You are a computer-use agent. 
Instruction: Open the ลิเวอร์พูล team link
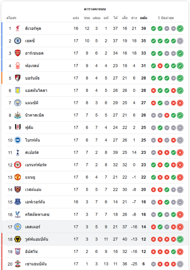tap(33, 28)
